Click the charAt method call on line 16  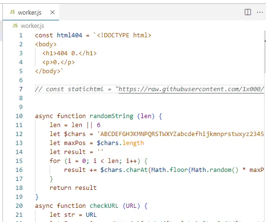(x=137, y=170)
